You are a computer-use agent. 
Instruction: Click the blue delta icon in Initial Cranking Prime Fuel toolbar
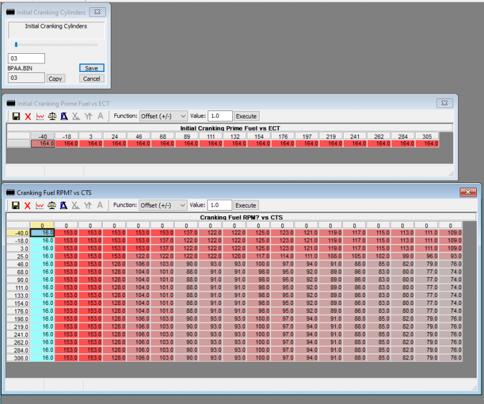64,116
